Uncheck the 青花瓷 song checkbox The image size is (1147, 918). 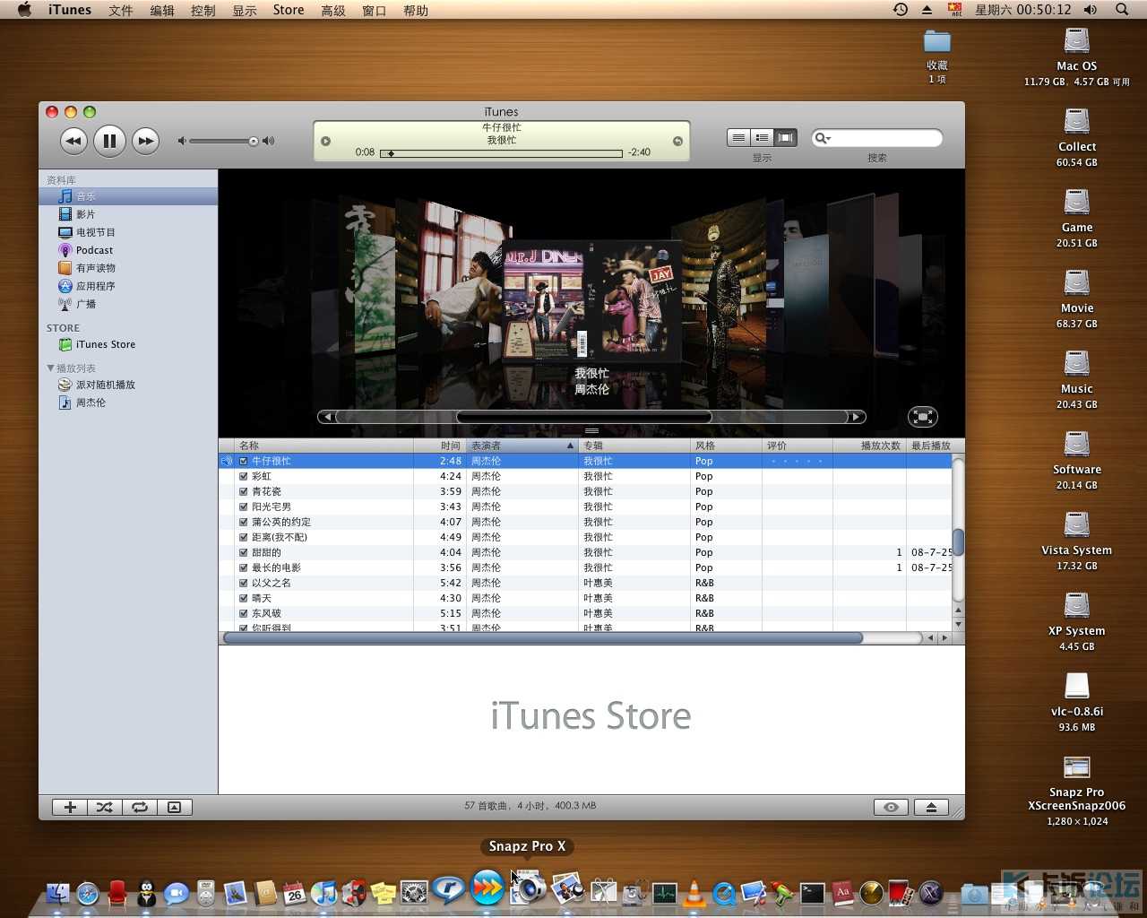(243, 491)
